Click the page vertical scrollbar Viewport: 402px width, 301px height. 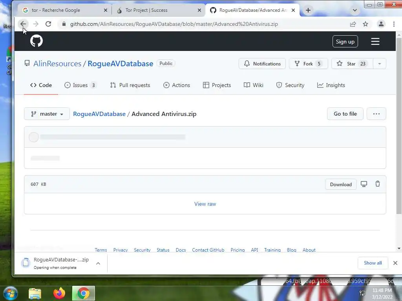tap(399, 125)
